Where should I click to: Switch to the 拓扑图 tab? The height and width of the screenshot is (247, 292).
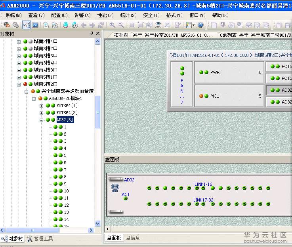point(121,35)
